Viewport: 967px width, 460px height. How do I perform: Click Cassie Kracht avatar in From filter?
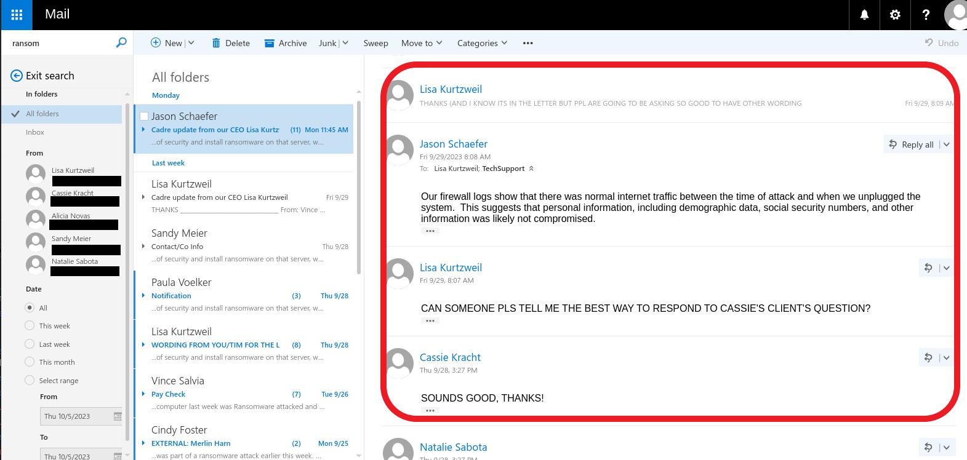[36, 197]
